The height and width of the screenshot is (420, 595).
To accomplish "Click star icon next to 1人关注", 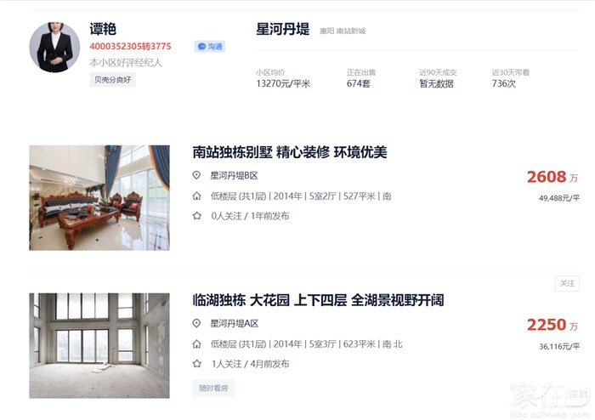I will 196,364.
